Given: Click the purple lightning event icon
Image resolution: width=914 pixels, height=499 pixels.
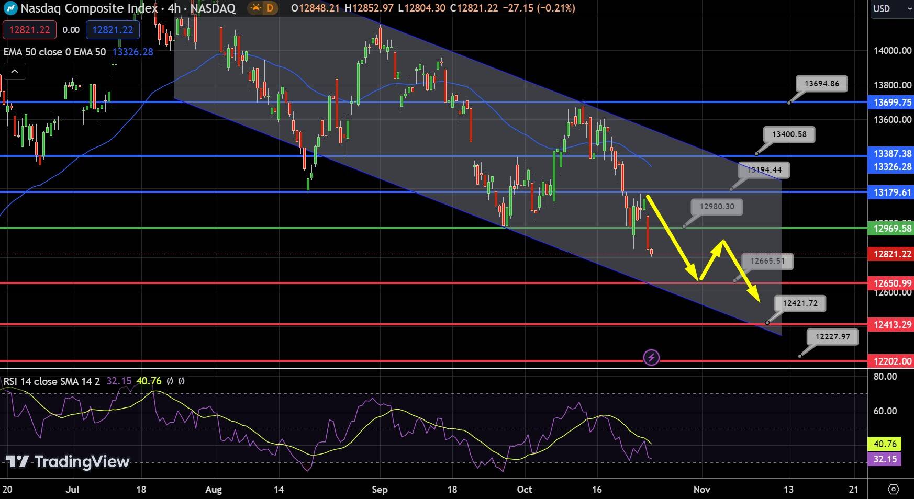Looking at the screenshot, I should tap(651, 358).
